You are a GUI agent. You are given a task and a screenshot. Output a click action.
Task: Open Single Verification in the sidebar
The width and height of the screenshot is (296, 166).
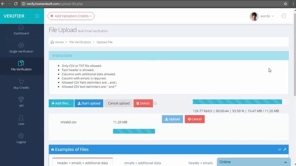(21, 48)
